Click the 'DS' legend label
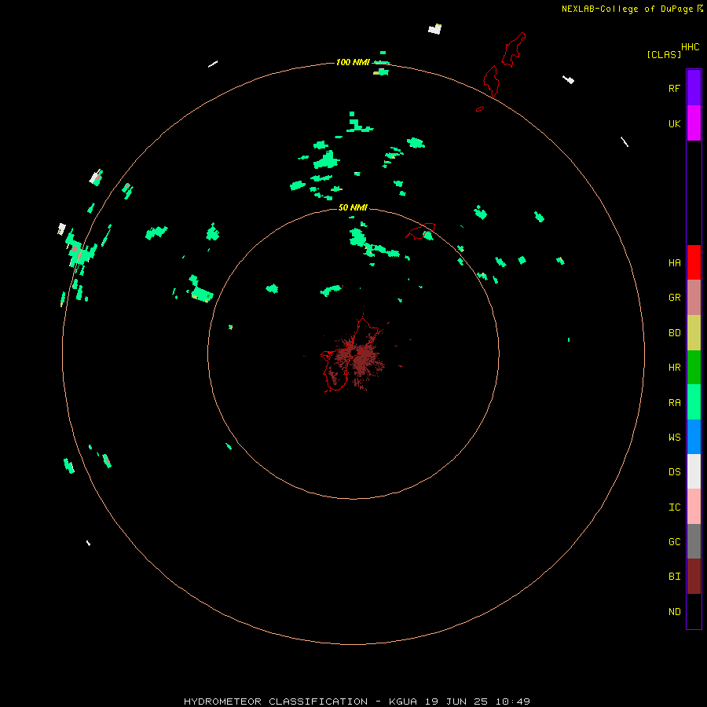This screenshot has width=707, height=707. click(x=674, y=472)
